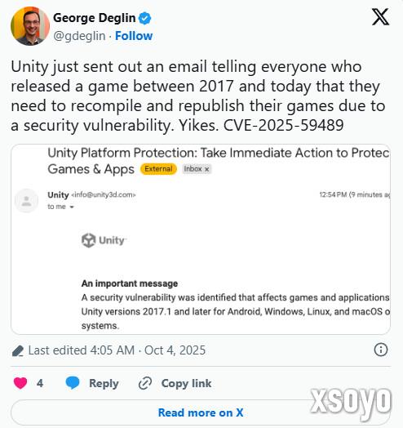Click the yellow External label tag
Viewport: 403px width, 428px height.
tap(158, 169)
